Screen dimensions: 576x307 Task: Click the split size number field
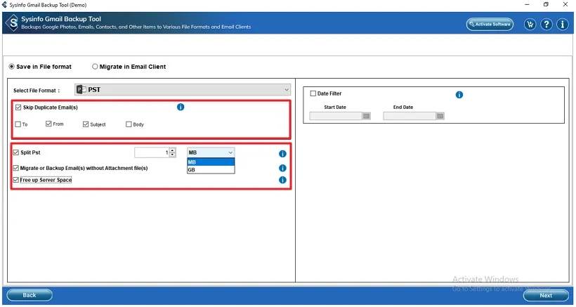tap(152, 152)
